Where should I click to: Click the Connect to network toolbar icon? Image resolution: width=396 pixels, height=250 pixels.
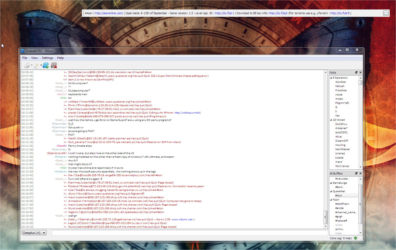click(x=27, y=65)
